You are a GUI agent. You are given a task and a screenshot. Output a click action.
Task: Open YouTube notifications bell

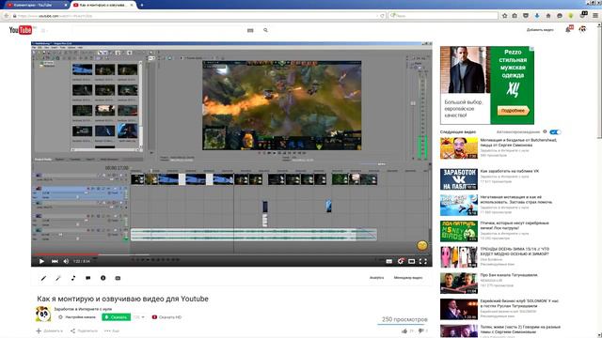point(568,29)
